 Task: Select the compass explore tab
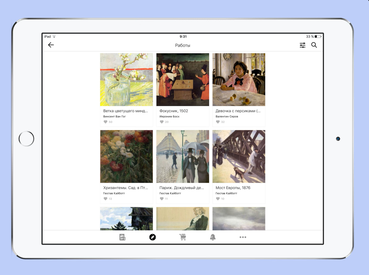coord(153,237)
